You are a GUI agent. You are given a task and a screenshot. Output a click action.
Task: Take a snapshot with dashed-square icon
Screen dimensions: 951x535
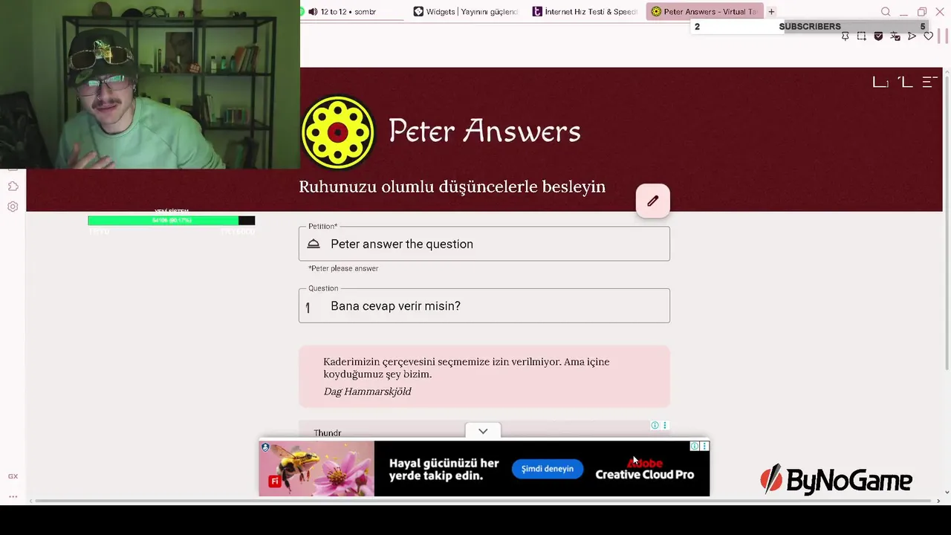862,36
